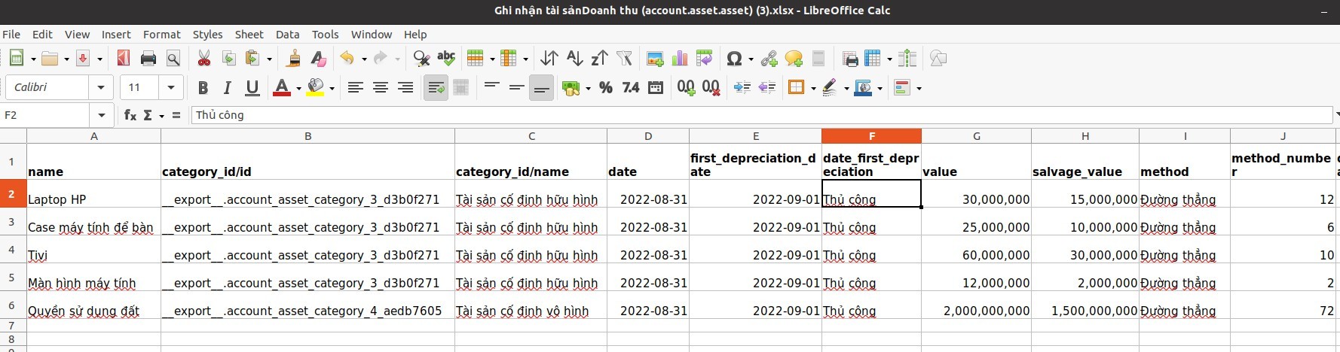Align text left
Viewport: 1340px width, 352px height.
[x=355, y=88]
